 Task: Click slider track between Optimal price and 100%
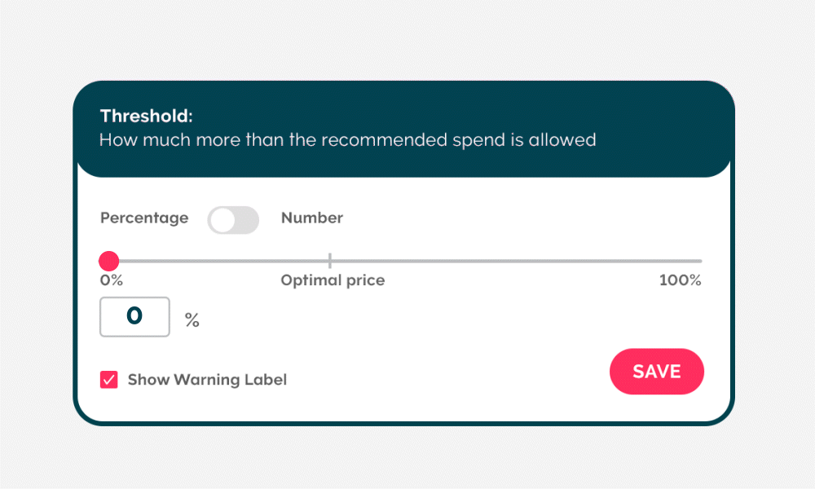(x=513, y=261)
